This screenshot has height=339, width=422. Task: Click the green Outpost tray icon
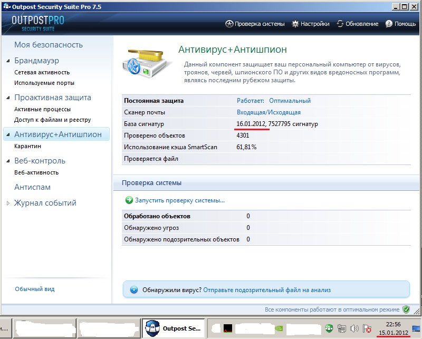point(329,328)
